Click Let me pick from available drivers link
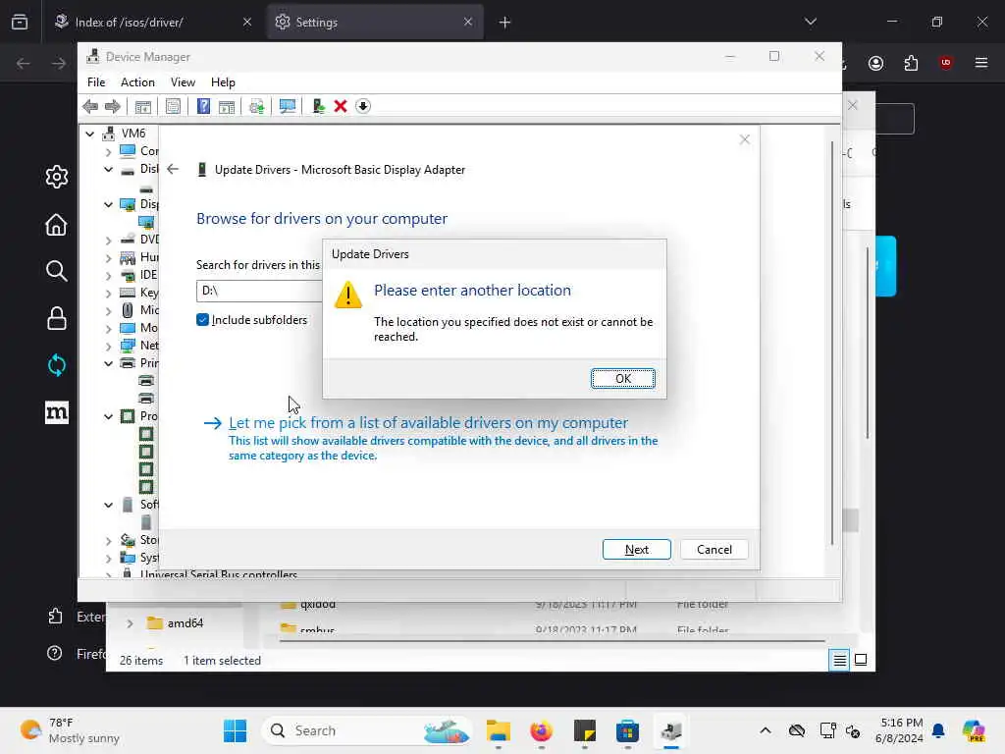1005x754 pixels. 428,423
